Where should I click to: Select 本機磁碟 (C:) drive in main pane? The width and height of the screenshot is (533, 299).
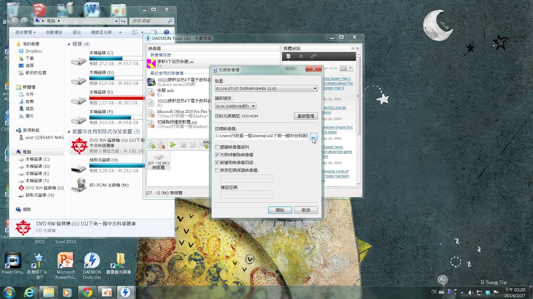[106, 59]
